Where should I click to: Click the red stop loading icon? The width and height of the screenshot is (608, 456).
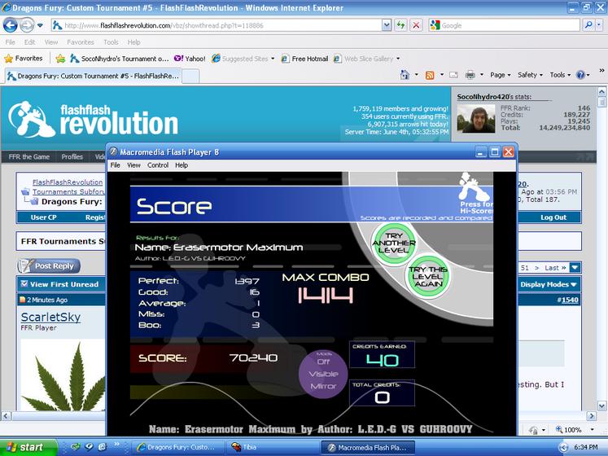point(416,25)
